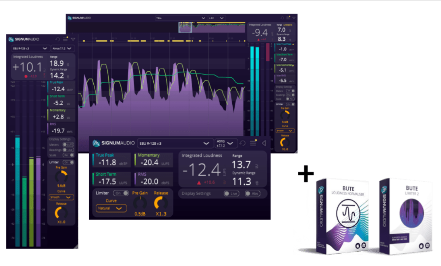
Task: Toggle Limiter On switch in the left tall plugin
Action: (x=69, y=162)
